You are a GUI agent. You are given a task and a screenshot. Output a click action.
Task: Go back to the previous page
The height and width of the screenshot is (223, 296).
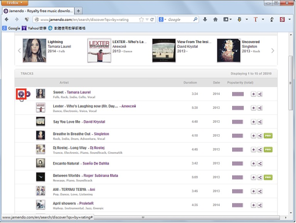7,19
